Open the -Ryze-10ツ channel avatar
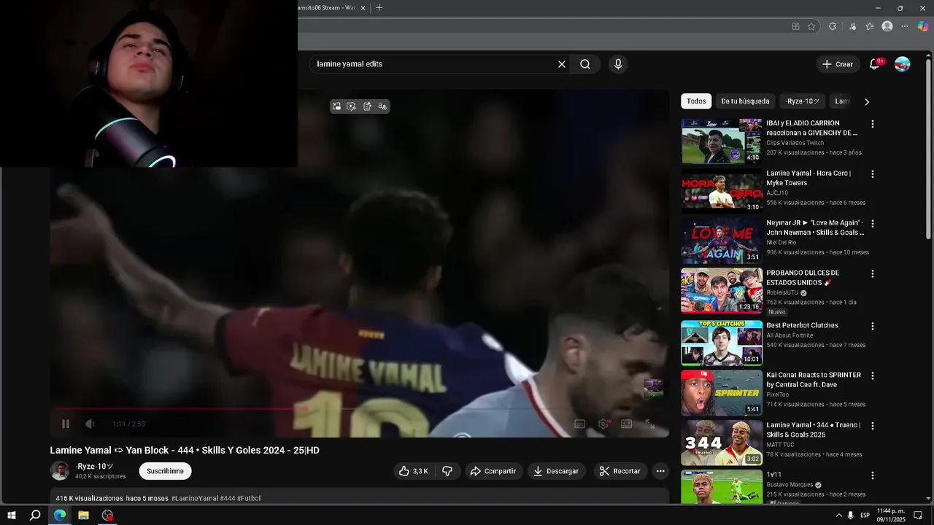934x525 pixels. tap(60, 471)
